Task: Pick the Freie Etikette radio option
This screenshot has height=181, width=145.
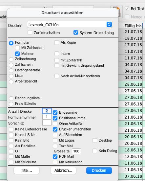Action: tap(11, 104)
